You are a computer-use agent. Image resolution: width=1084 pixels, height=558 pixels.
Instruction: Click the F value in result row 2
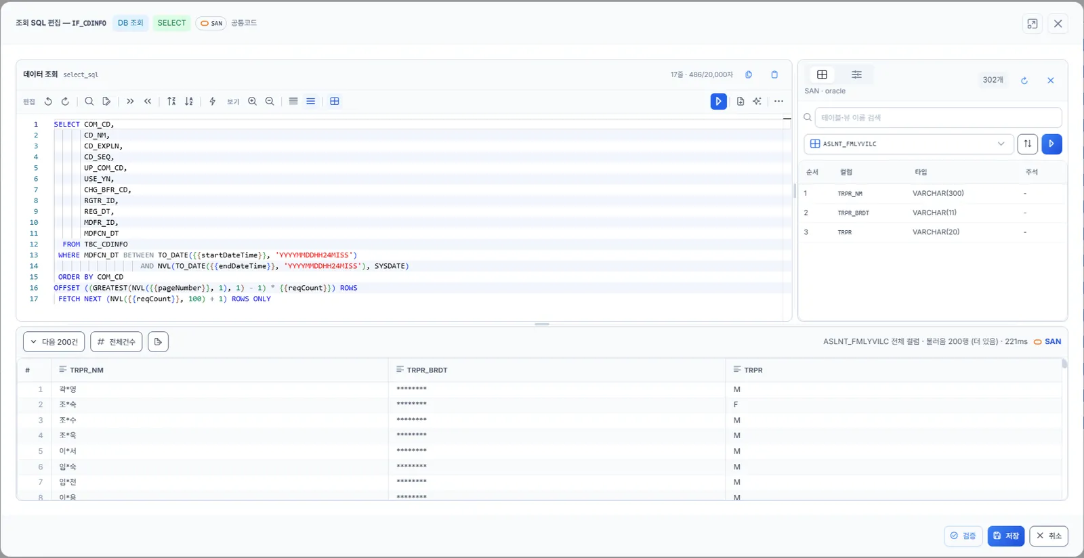click(736, 405)
